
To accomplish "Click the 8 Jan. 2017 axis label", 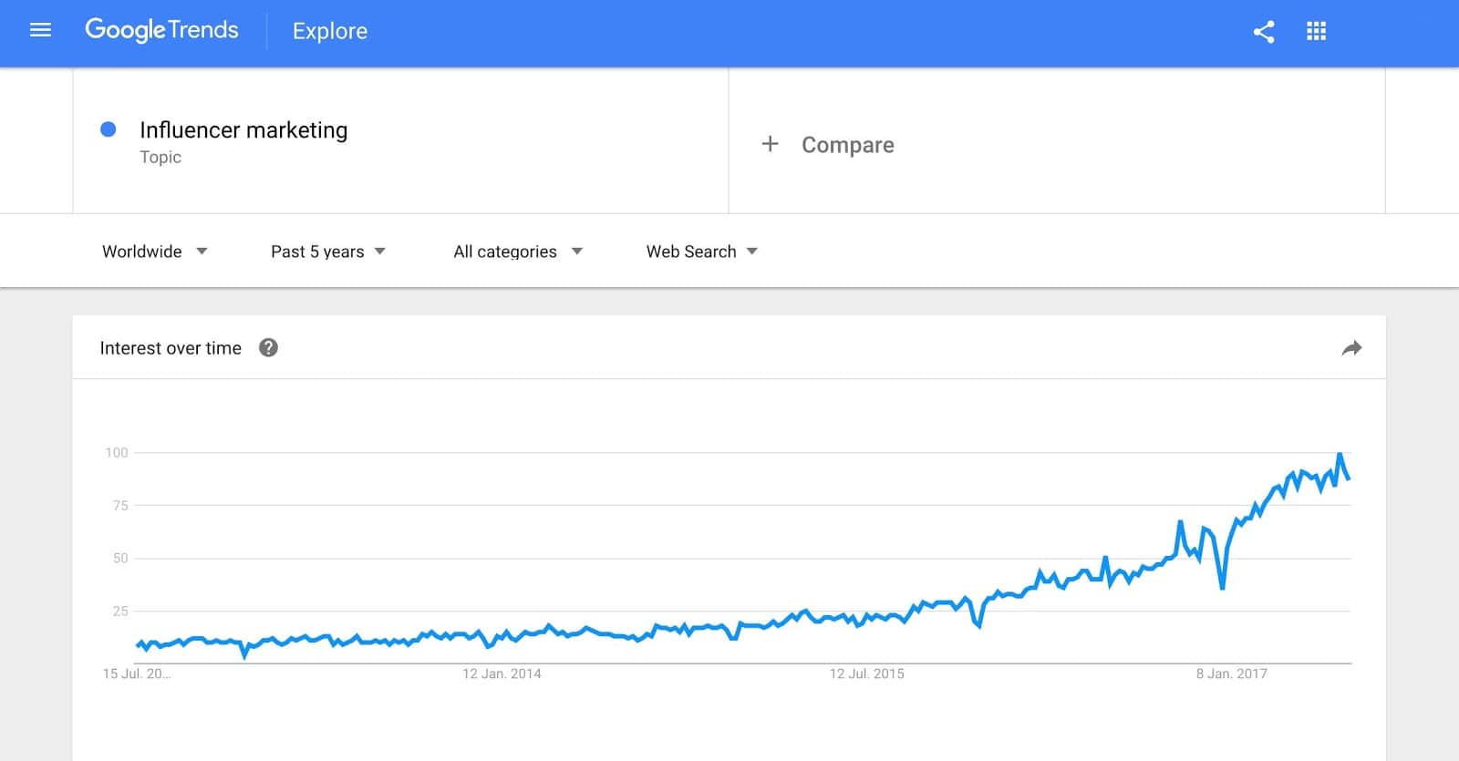I will click(1232, 674).
